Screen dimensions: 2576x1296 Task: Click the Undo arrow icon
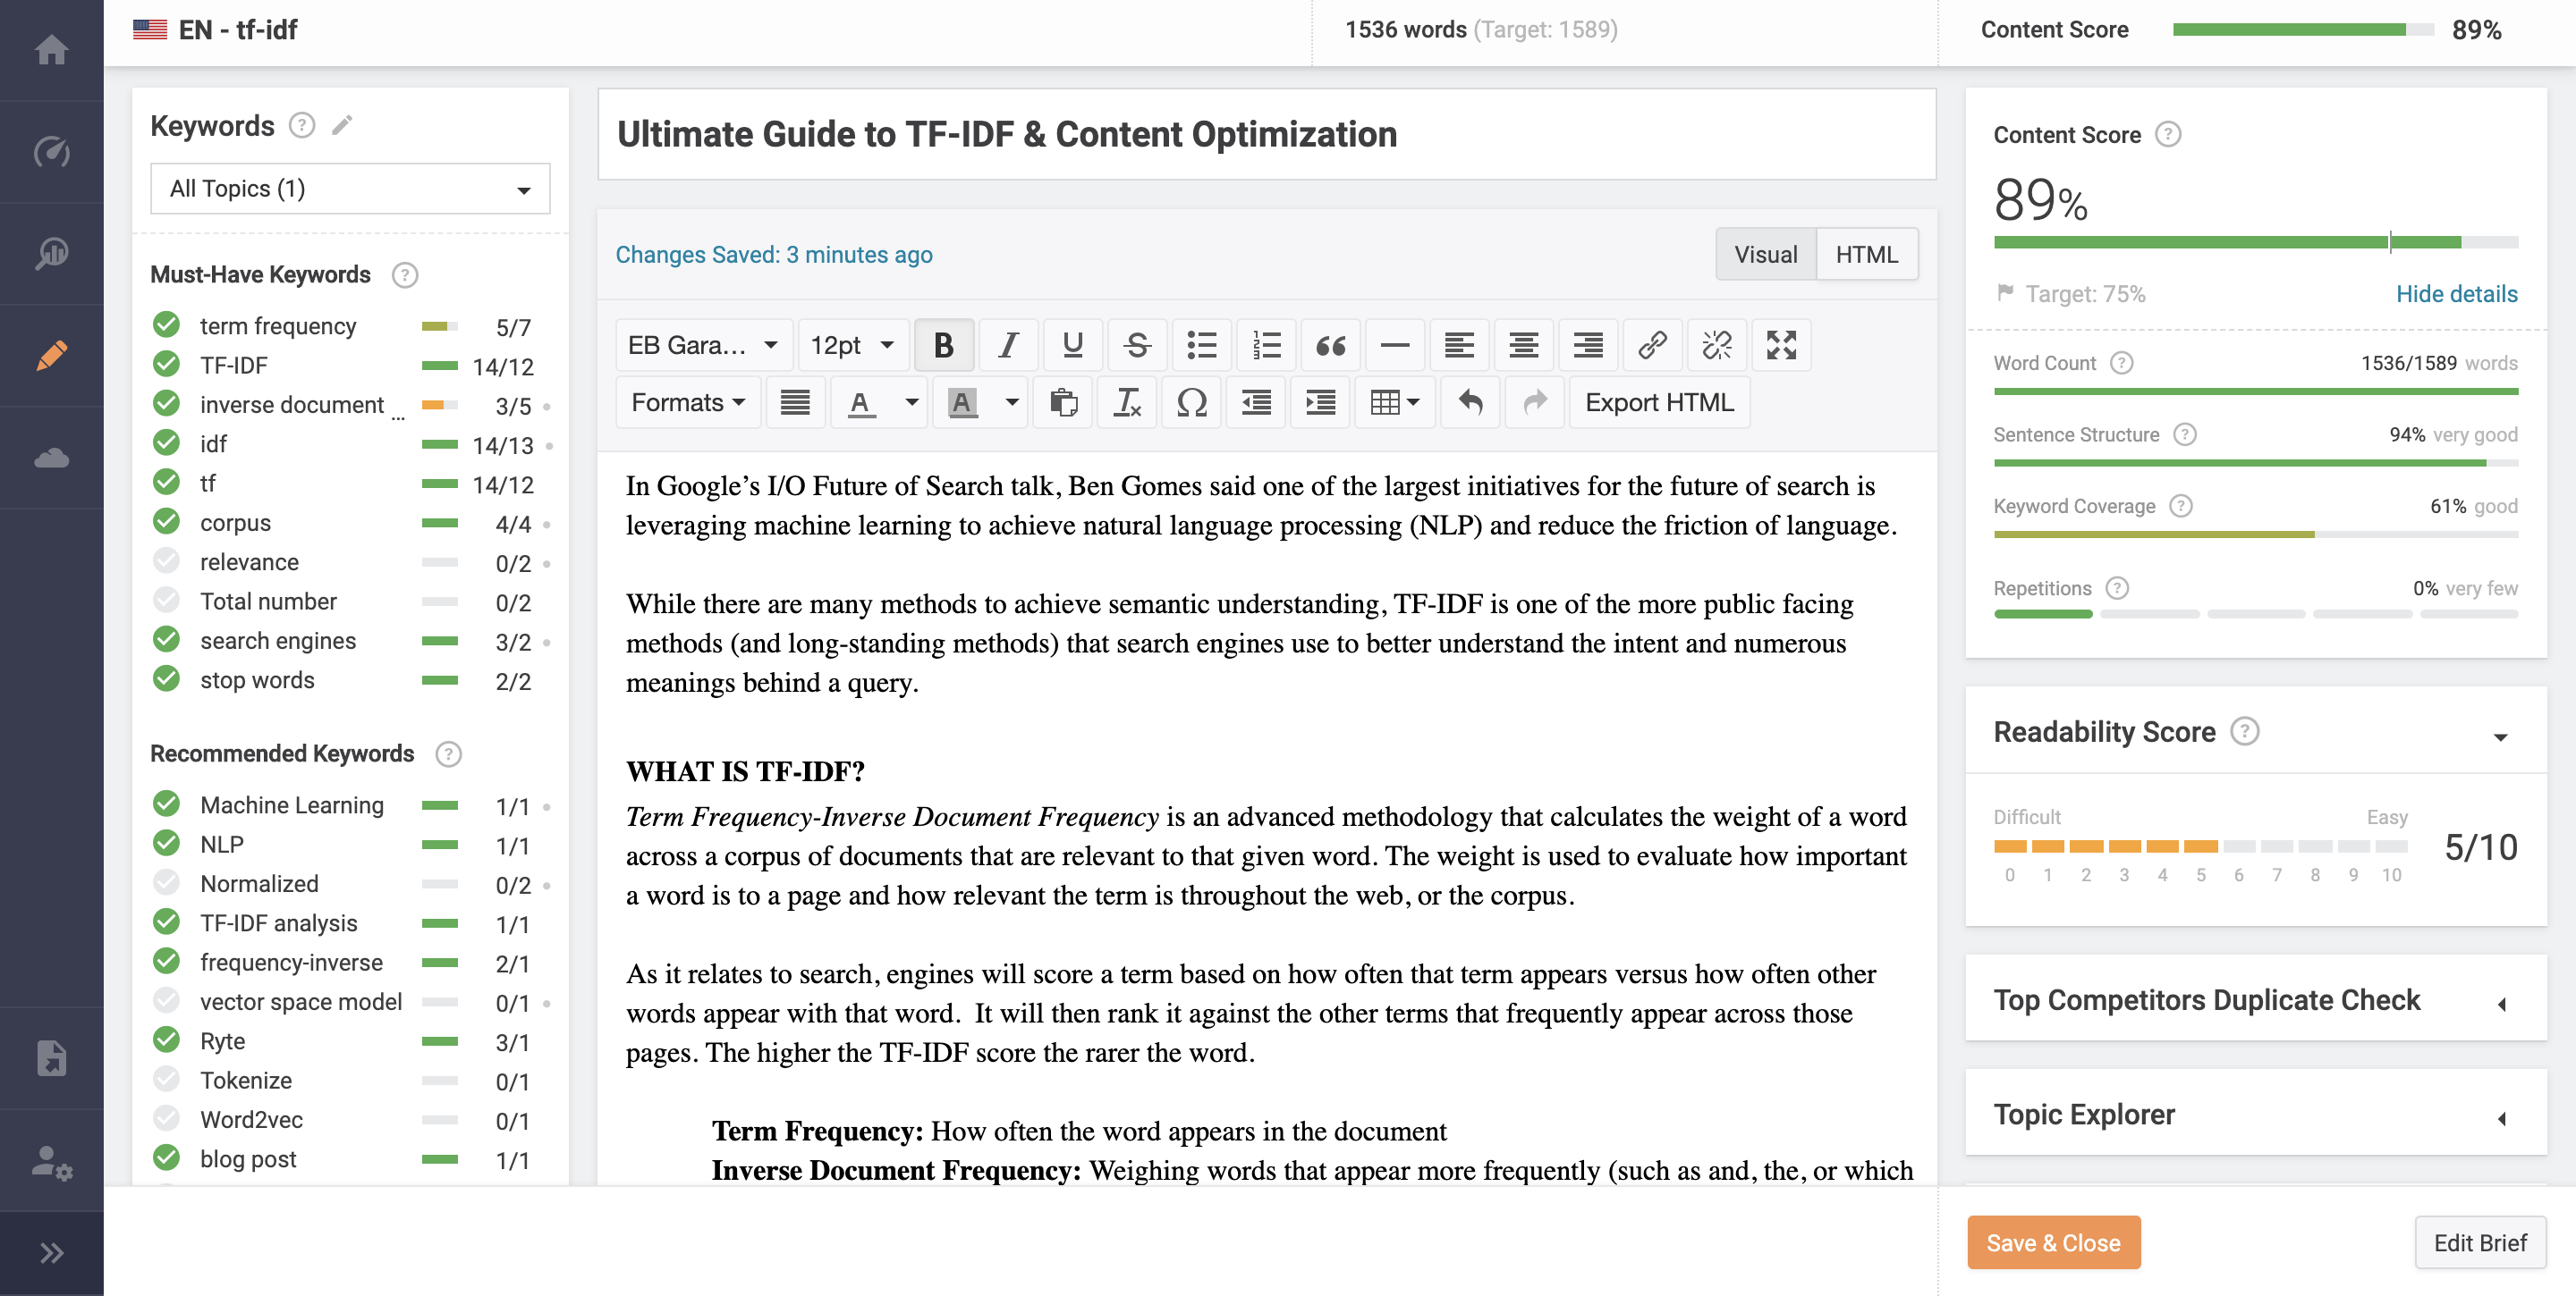[x=1470, y=403]
